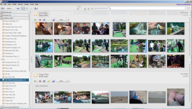Image resolution: width=192 pixels, height=109 pixels.
Task: Star the Cape Pics folder photos
Action: [x=49, y=81]
